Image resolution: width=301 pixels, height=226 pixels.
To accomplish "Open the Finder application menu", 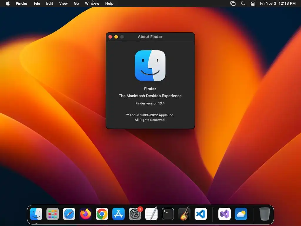I will 22,4.
